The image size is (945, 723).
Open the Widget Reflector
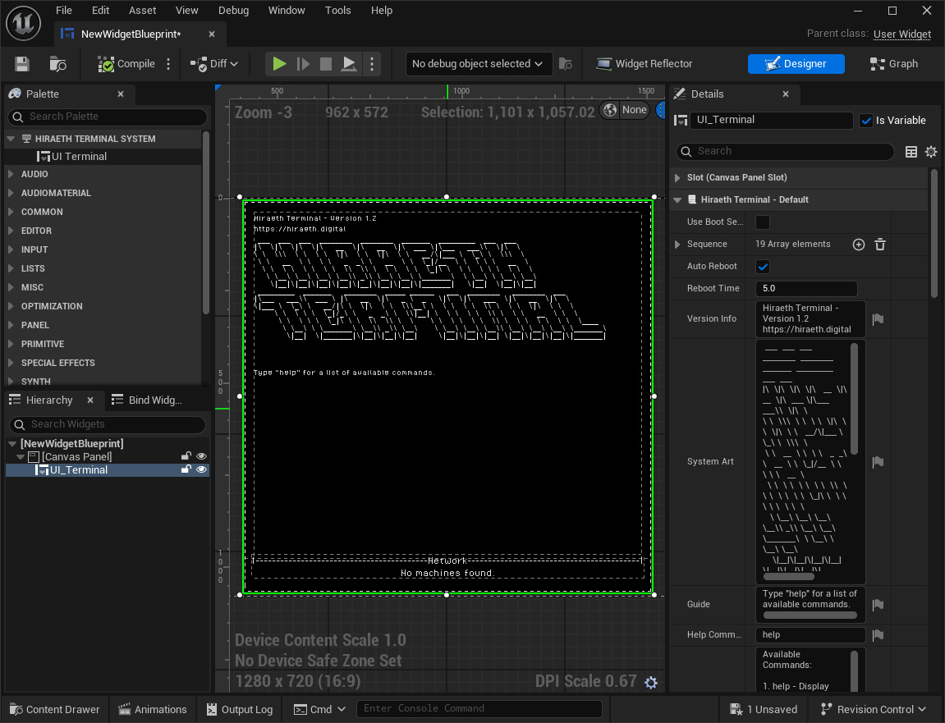click(x=644, y=64)
